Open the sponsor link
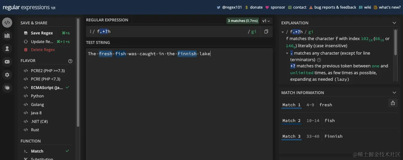Viewport: 403px width, 160px height. tap(275, 7)
